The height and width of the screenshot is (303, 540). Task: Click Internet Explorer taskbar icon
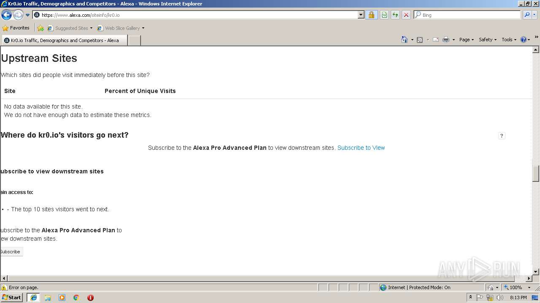(x=33, y=298)
